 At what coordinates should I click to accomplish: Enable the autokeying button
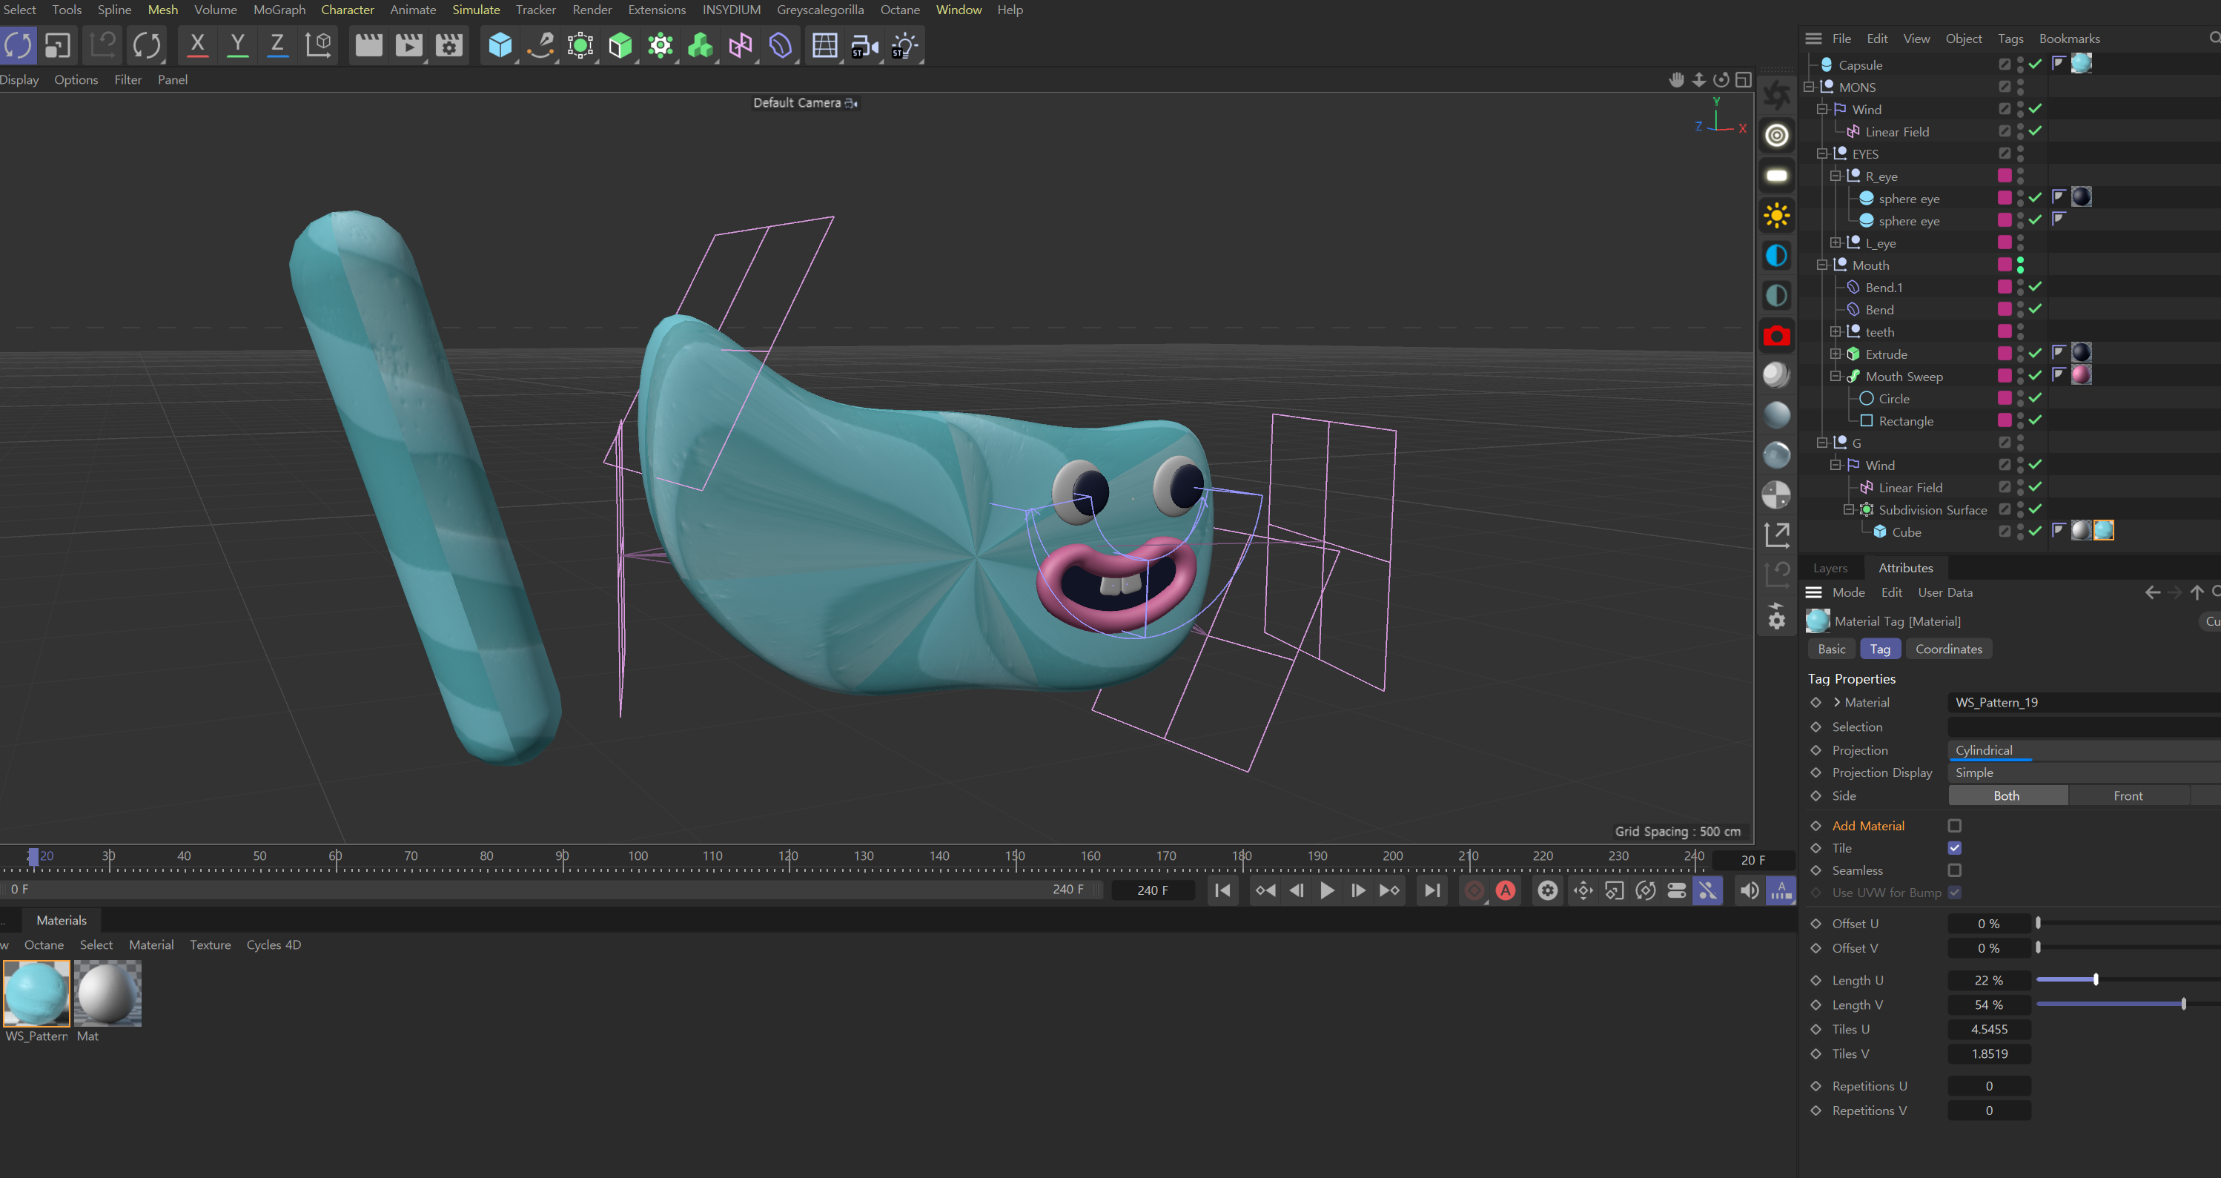[x=1506, y=891]
